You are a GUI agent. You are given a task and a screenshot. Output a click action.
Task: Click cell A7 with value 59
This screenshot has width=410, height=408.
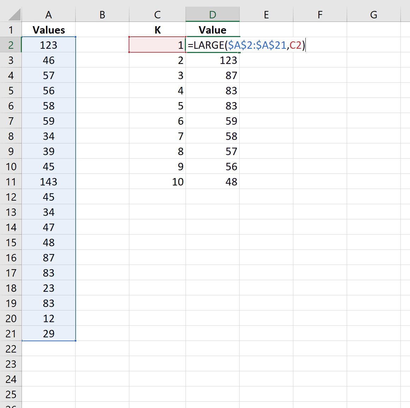coord(49,120)
